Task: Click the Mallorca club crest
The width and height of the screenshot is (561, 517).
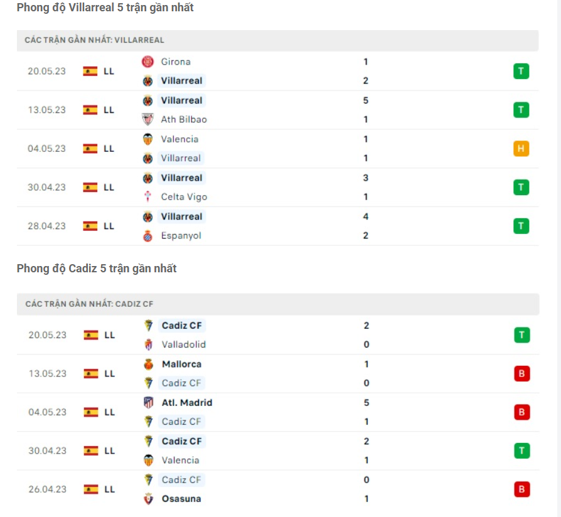Action: pos(148,364)
